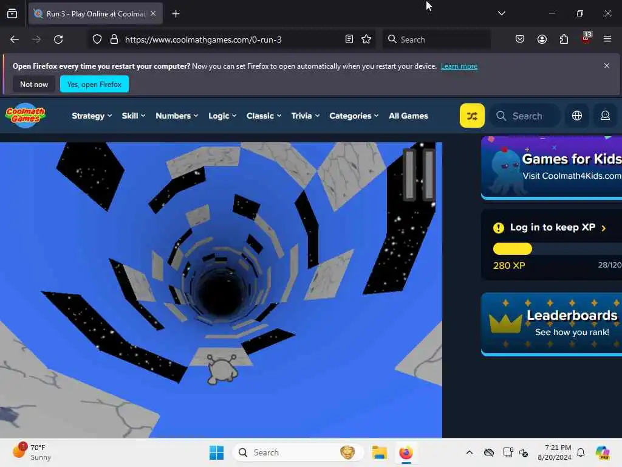Go to Coolmath Games home logo
622x467 pixels.
(26, 116)
